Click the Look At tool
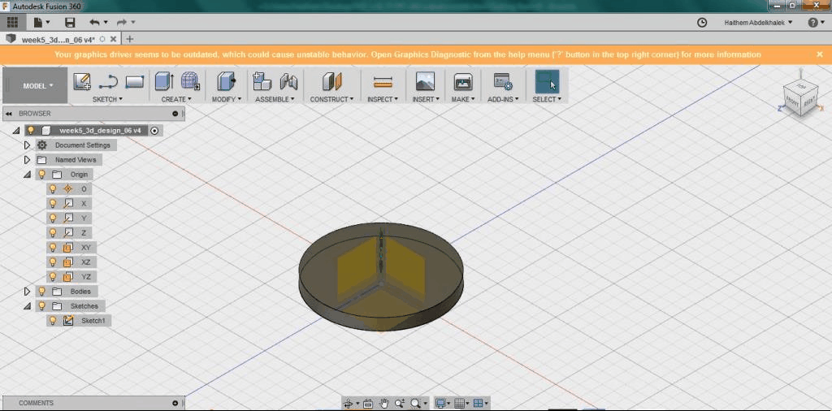The width and height of the screenshot is (832, 411). 368,404
